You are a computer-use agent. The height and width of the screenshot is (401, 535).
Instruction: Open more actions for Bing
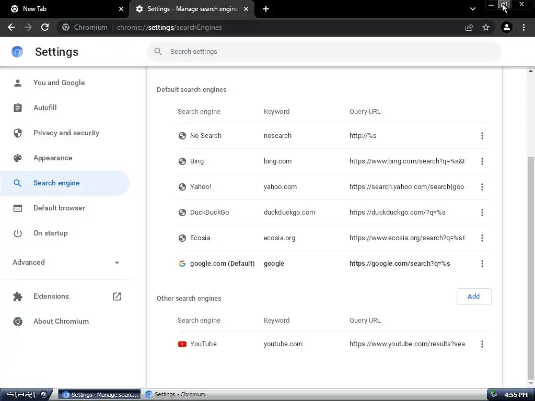click(x=482, y=161)
